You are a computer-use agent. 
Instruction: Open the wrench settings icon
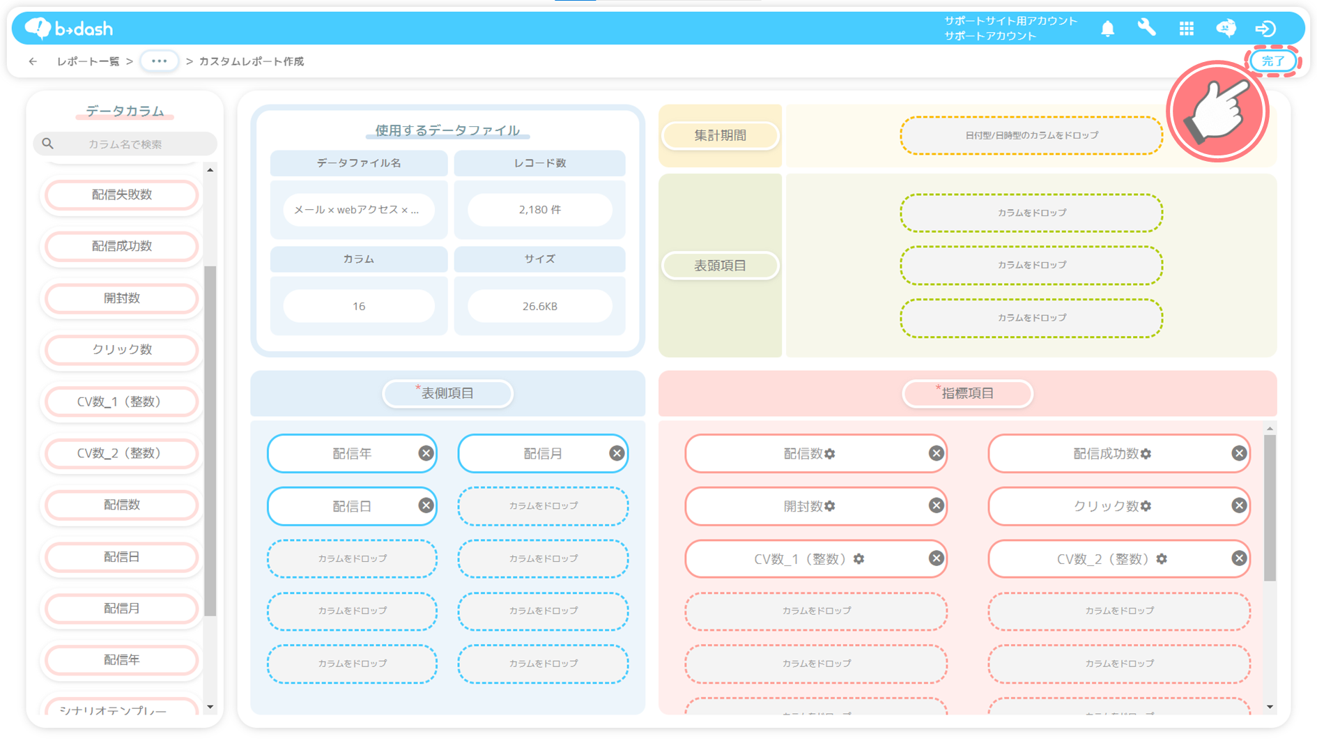1146,29
